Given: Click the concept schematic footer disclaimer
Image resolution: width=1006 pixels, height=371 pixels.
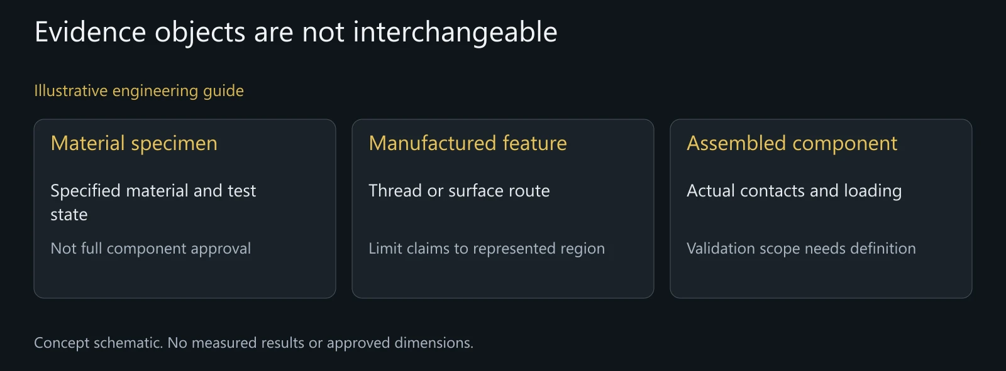Looking at the screenshot, I should point(253,343).
